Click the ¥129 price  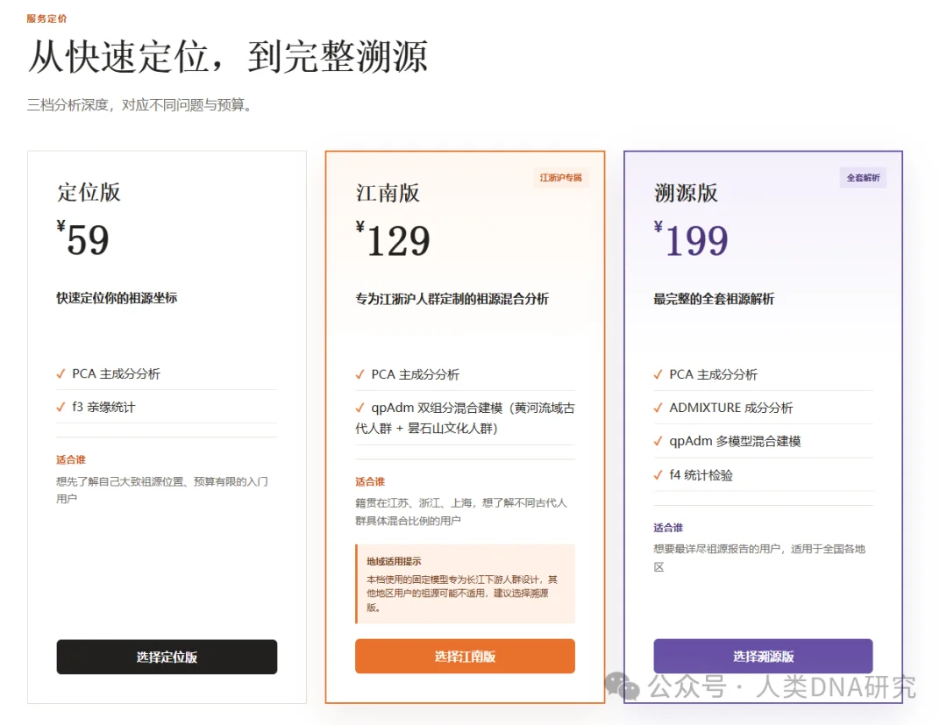pos(393,240)
